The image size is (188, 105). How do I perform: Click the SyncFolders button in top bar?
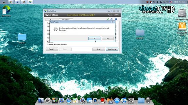click(x=30, y=2)
